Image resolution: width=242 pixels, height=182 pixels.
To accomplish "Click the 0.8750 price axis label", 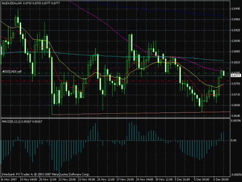I will (x=236, y=84).
